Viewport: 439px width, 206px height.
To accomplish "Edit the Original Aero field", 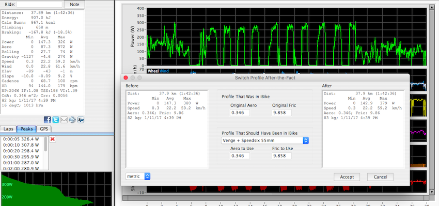I will (x=240, y=113).
